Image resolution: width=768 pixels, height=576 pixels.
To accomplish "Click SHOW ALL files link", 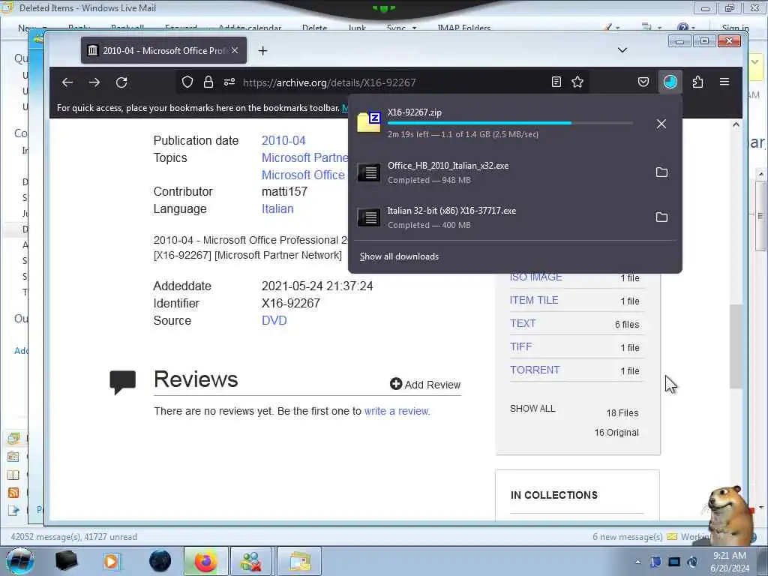I will [532, 409].
